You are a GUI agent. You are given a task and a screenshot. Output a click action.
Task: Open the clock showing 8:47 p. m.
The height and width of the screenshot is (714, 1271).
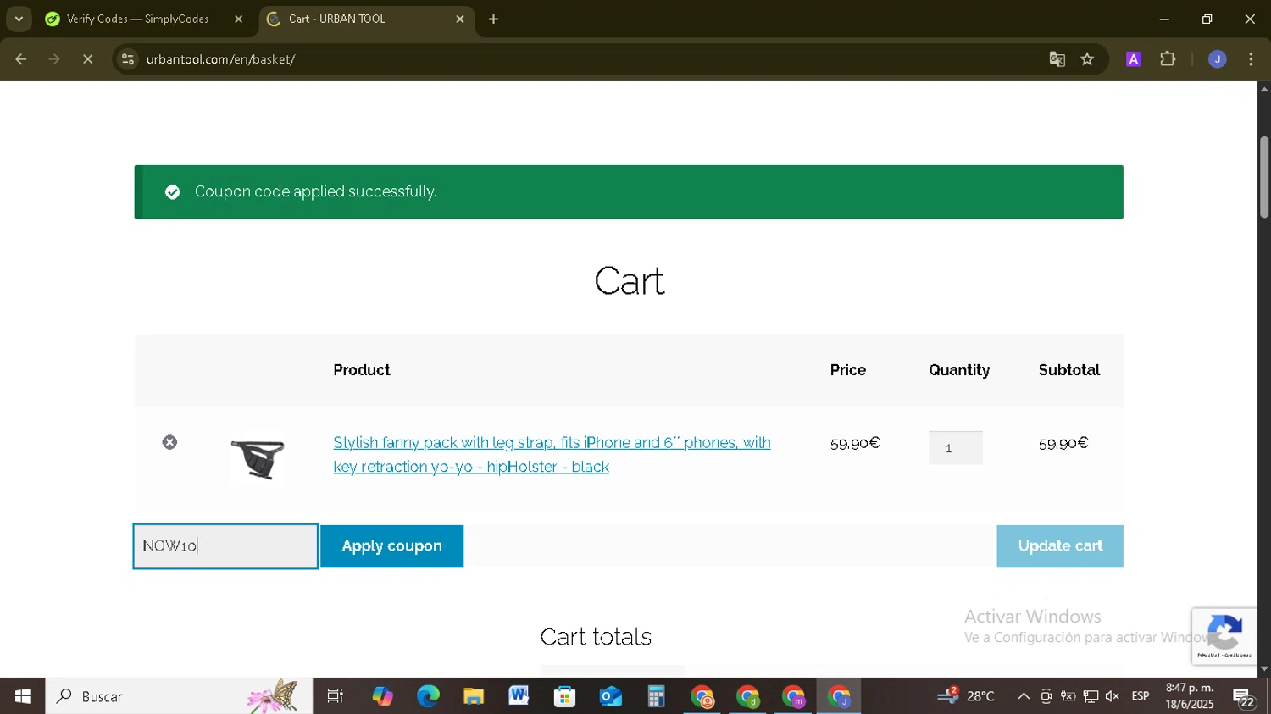(1190, 696)
